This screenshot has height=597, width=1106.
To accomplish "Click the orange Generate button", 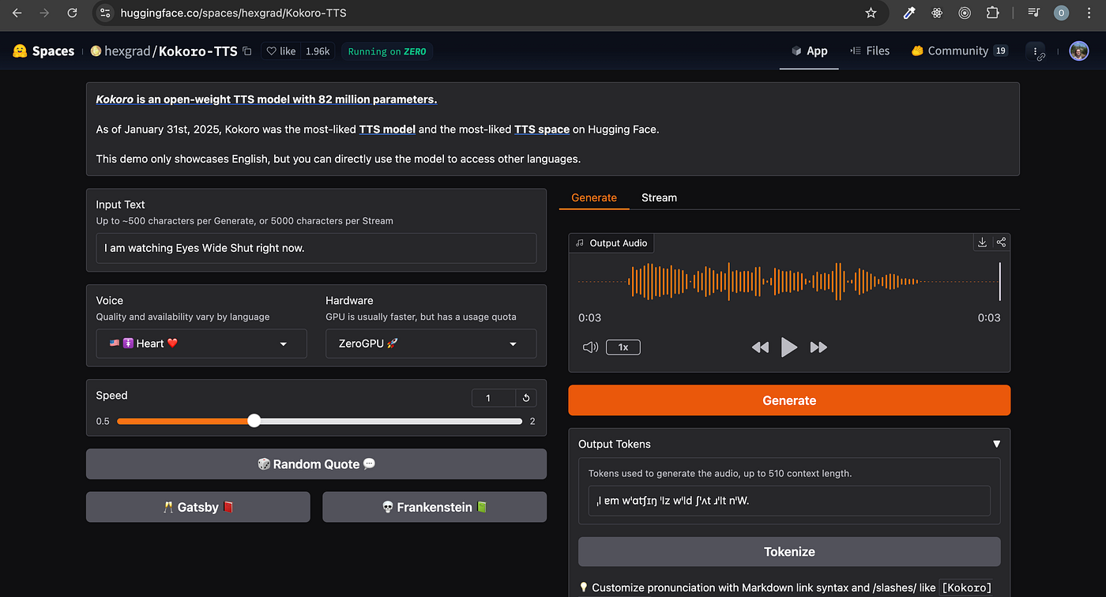I will pyautogui.click(x=789, y=400).
